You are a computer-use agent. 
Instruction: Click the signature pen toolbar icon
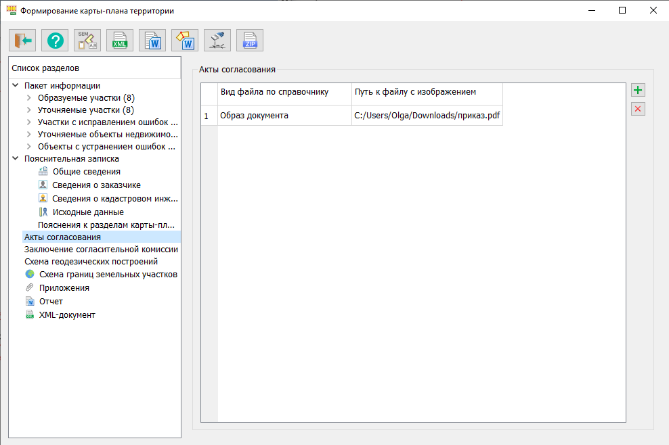tap(217, 41)
